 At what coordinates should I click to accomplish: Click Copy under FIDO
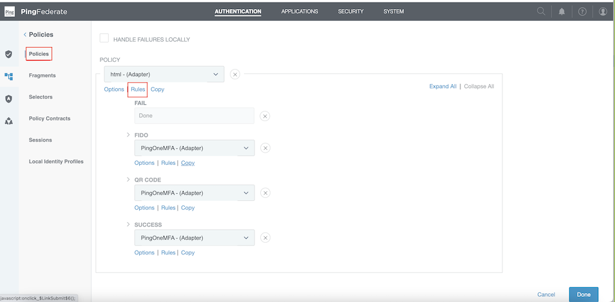pyautogui.click(x=188, y=163)
